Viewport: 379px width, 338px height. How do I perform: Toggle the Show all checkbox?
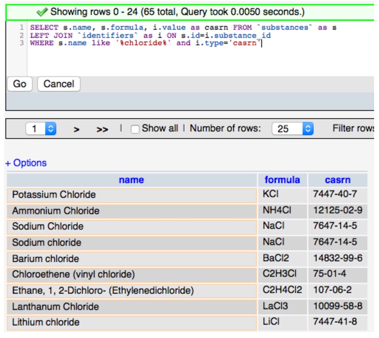click(135, 129)
